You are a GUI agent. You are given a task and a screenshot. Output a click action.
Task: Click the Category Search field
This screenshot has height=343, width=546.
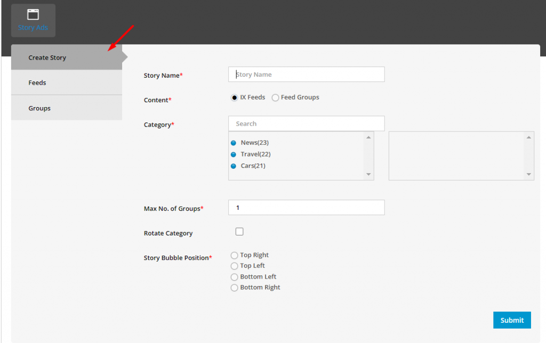coord(307,124)
